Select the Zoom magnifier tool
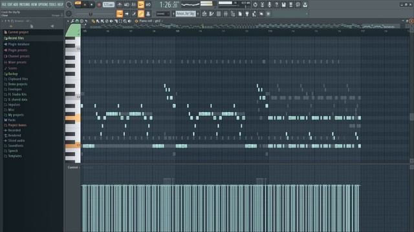This screenshot has height=232, width=414. pos(125,21)
